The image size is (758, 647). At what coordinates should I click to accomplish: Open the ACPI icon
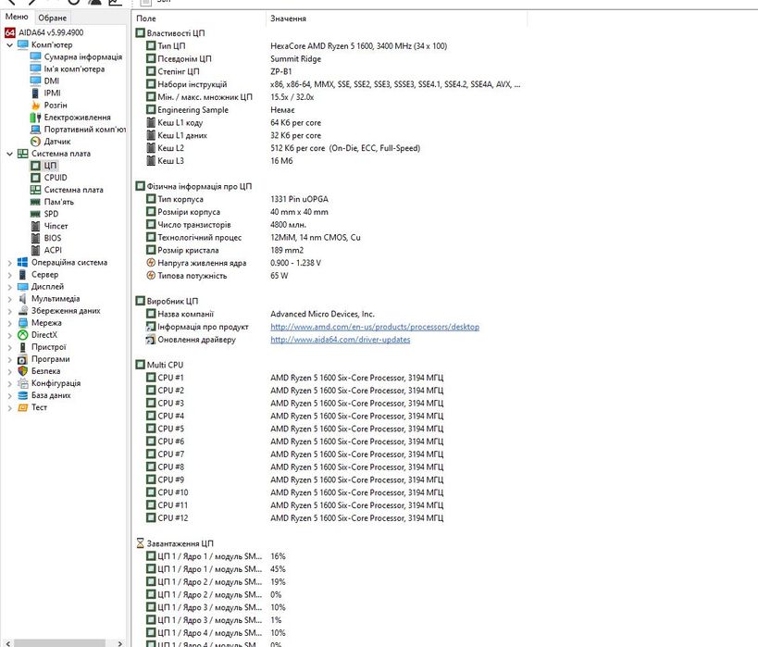pyautogui.click(x=35, y=250)
